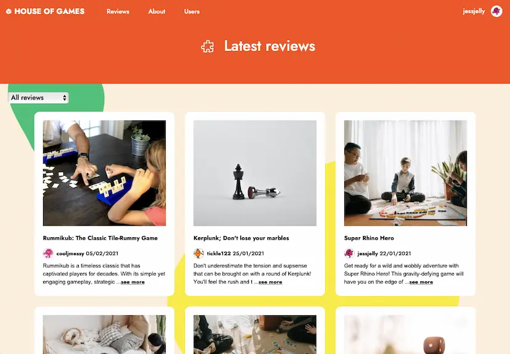Screen dimensions: 510x354
Task: Click tickle122's orange avatar icon
Action: coord(199,253)
